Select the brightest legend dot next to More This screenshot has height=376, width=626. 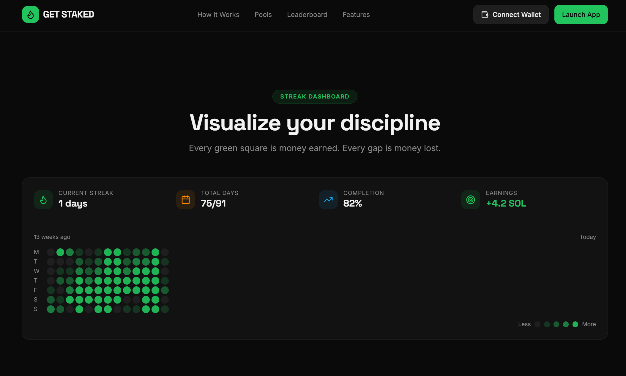(x=575, y=324)
